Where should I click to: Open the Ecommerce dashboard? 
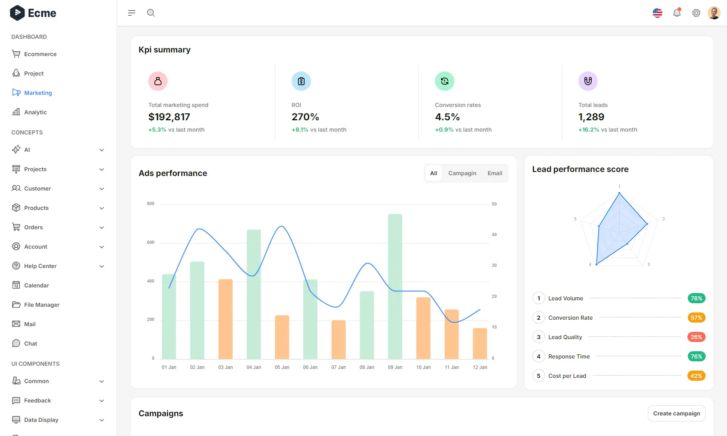(40, 54)
